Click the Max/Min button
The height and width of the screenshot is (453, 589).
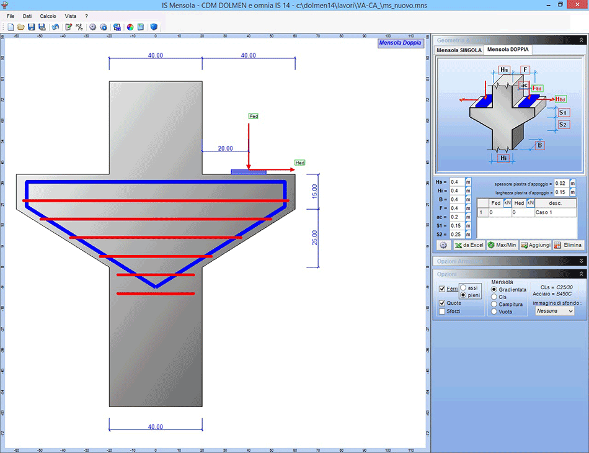502,245
